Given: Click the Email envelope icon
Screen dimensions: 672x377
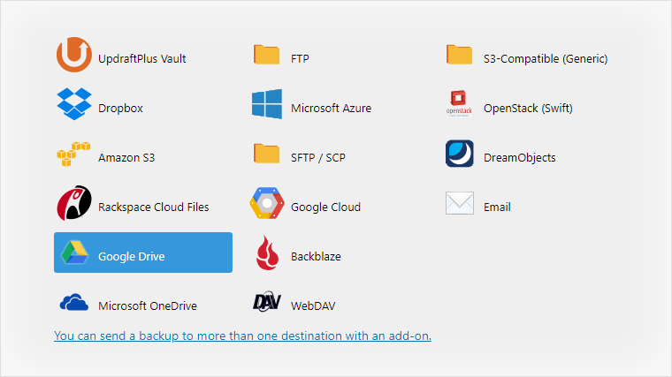Looking at the screenshot, I should (460, 203).
